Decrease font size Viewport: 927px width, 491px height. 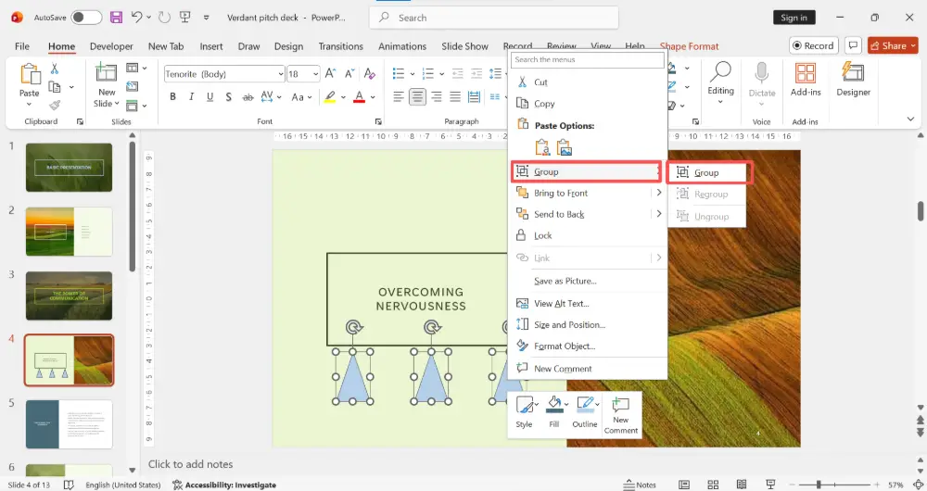click(349, 73)
